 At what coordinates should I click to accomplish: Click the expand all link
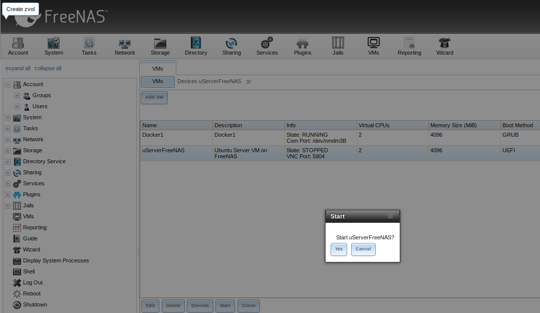click(18, 68)
